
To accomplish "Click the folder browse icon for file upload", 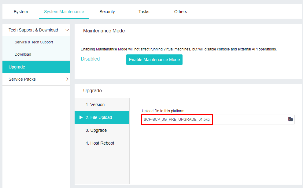I will point(290,119).
